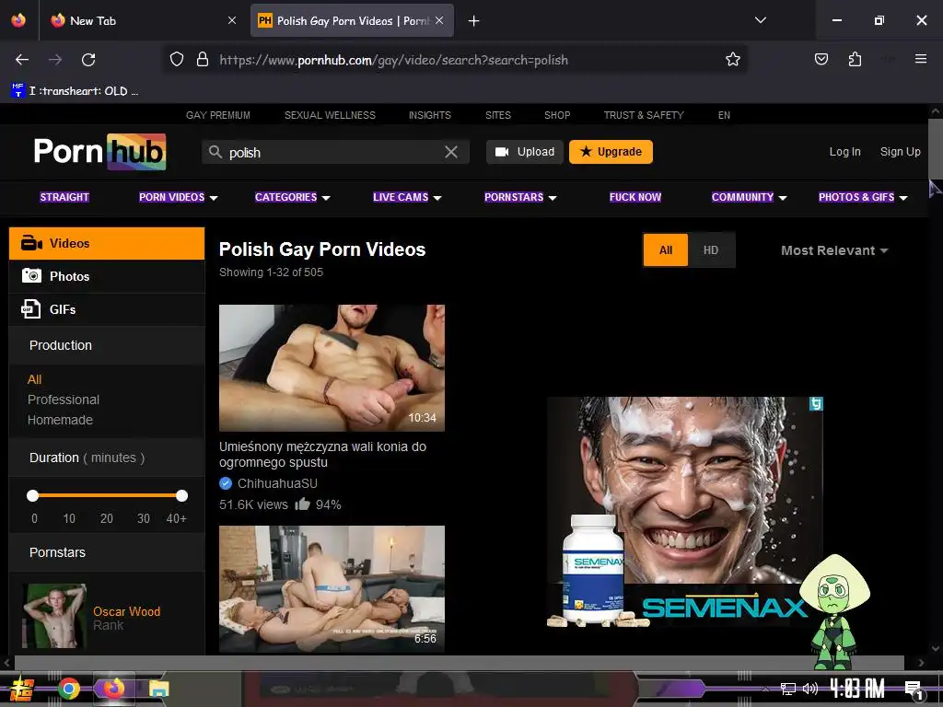
Task: Open the Firefox hamburger application menu
Action: (920, 59)
